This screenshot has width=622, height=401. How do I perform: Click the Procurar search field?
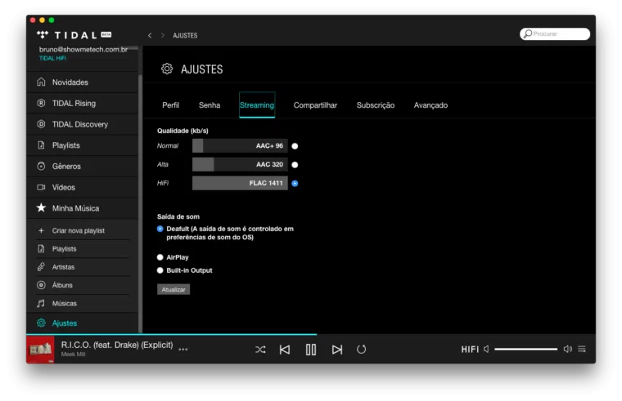tap(555, 34)
